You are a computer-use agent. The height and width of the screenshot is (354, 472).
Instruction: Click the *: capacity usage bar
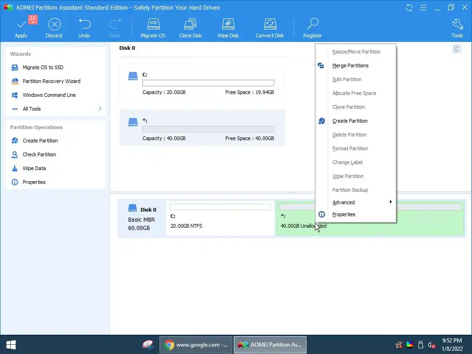[x=208, y=129]
